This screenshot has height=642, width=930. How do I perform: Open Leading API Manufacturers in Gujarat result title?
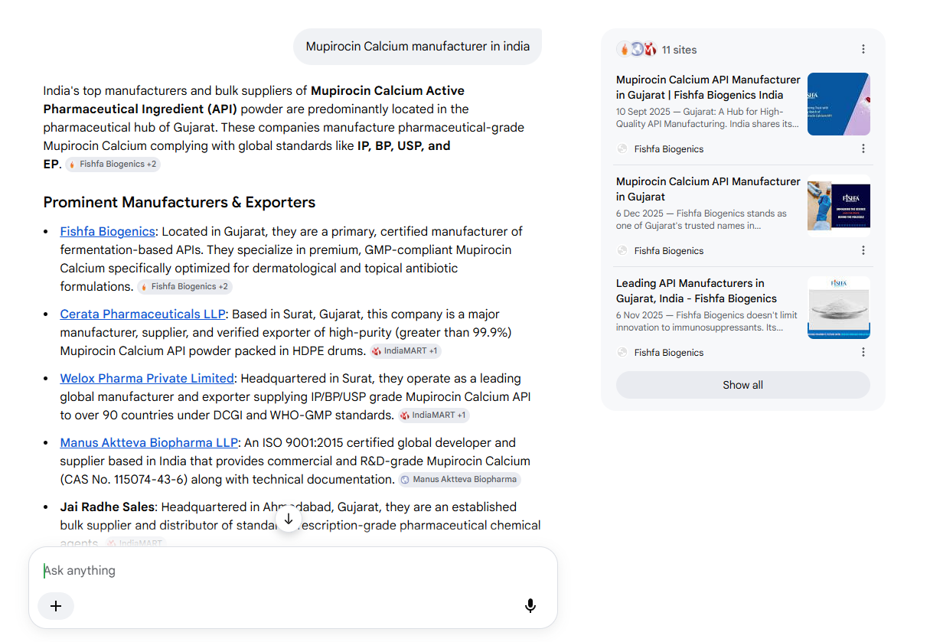[x=697, y=291]
